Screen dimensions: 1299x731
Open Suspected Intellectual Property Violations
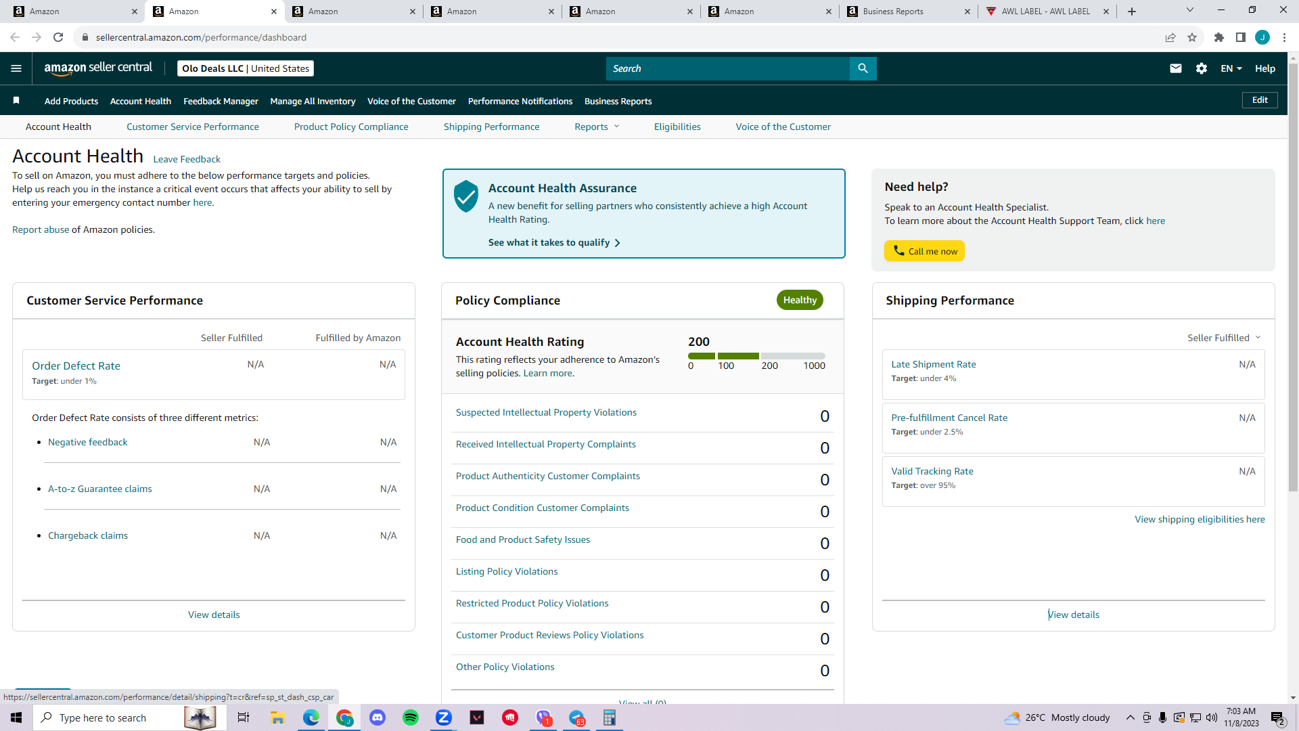[x=546, y=412]
